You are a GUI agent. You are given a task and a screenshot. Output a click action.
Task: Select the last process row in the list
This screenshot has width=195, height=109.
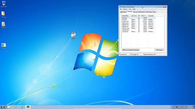138,31
